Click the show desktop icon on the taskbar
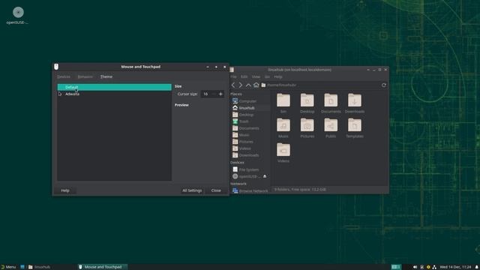This screenshot has width=480, height=270. click(22, 267)
